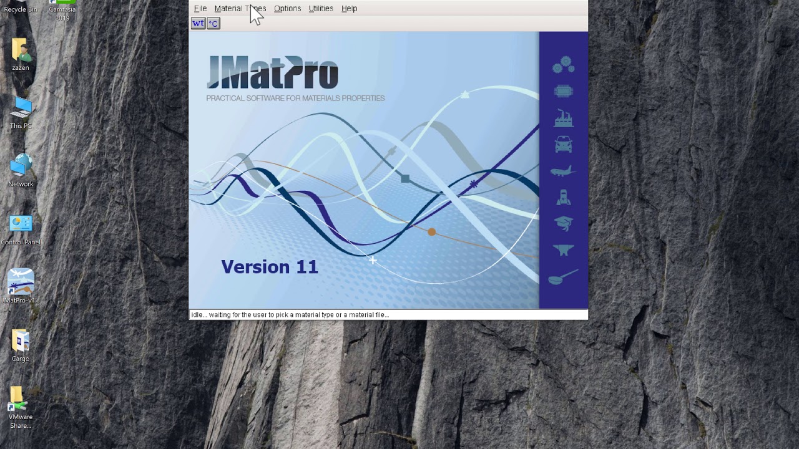Select the Camtasia 2019 desktop shortcut
Image resolution: width=799 pixels, height=449 pixels.
[x=62, y=10]
